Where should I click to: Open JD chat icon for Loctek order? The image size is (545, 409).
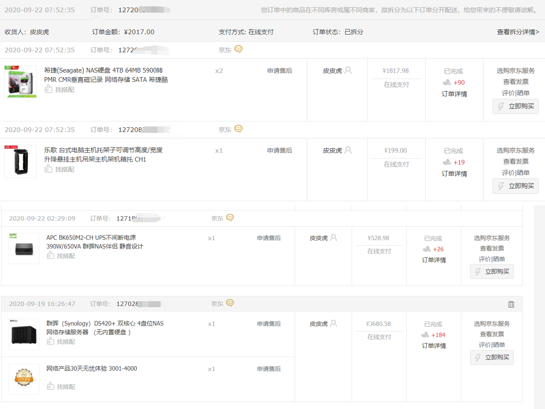coord(238,129)
